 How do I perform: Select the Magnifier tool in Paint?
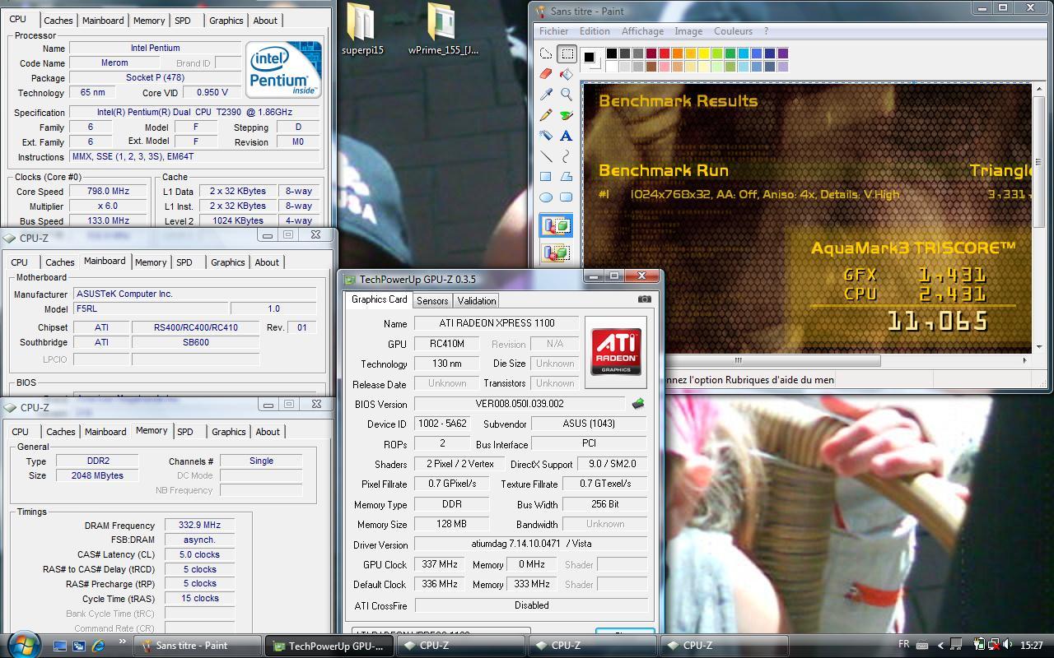point(567,95)
